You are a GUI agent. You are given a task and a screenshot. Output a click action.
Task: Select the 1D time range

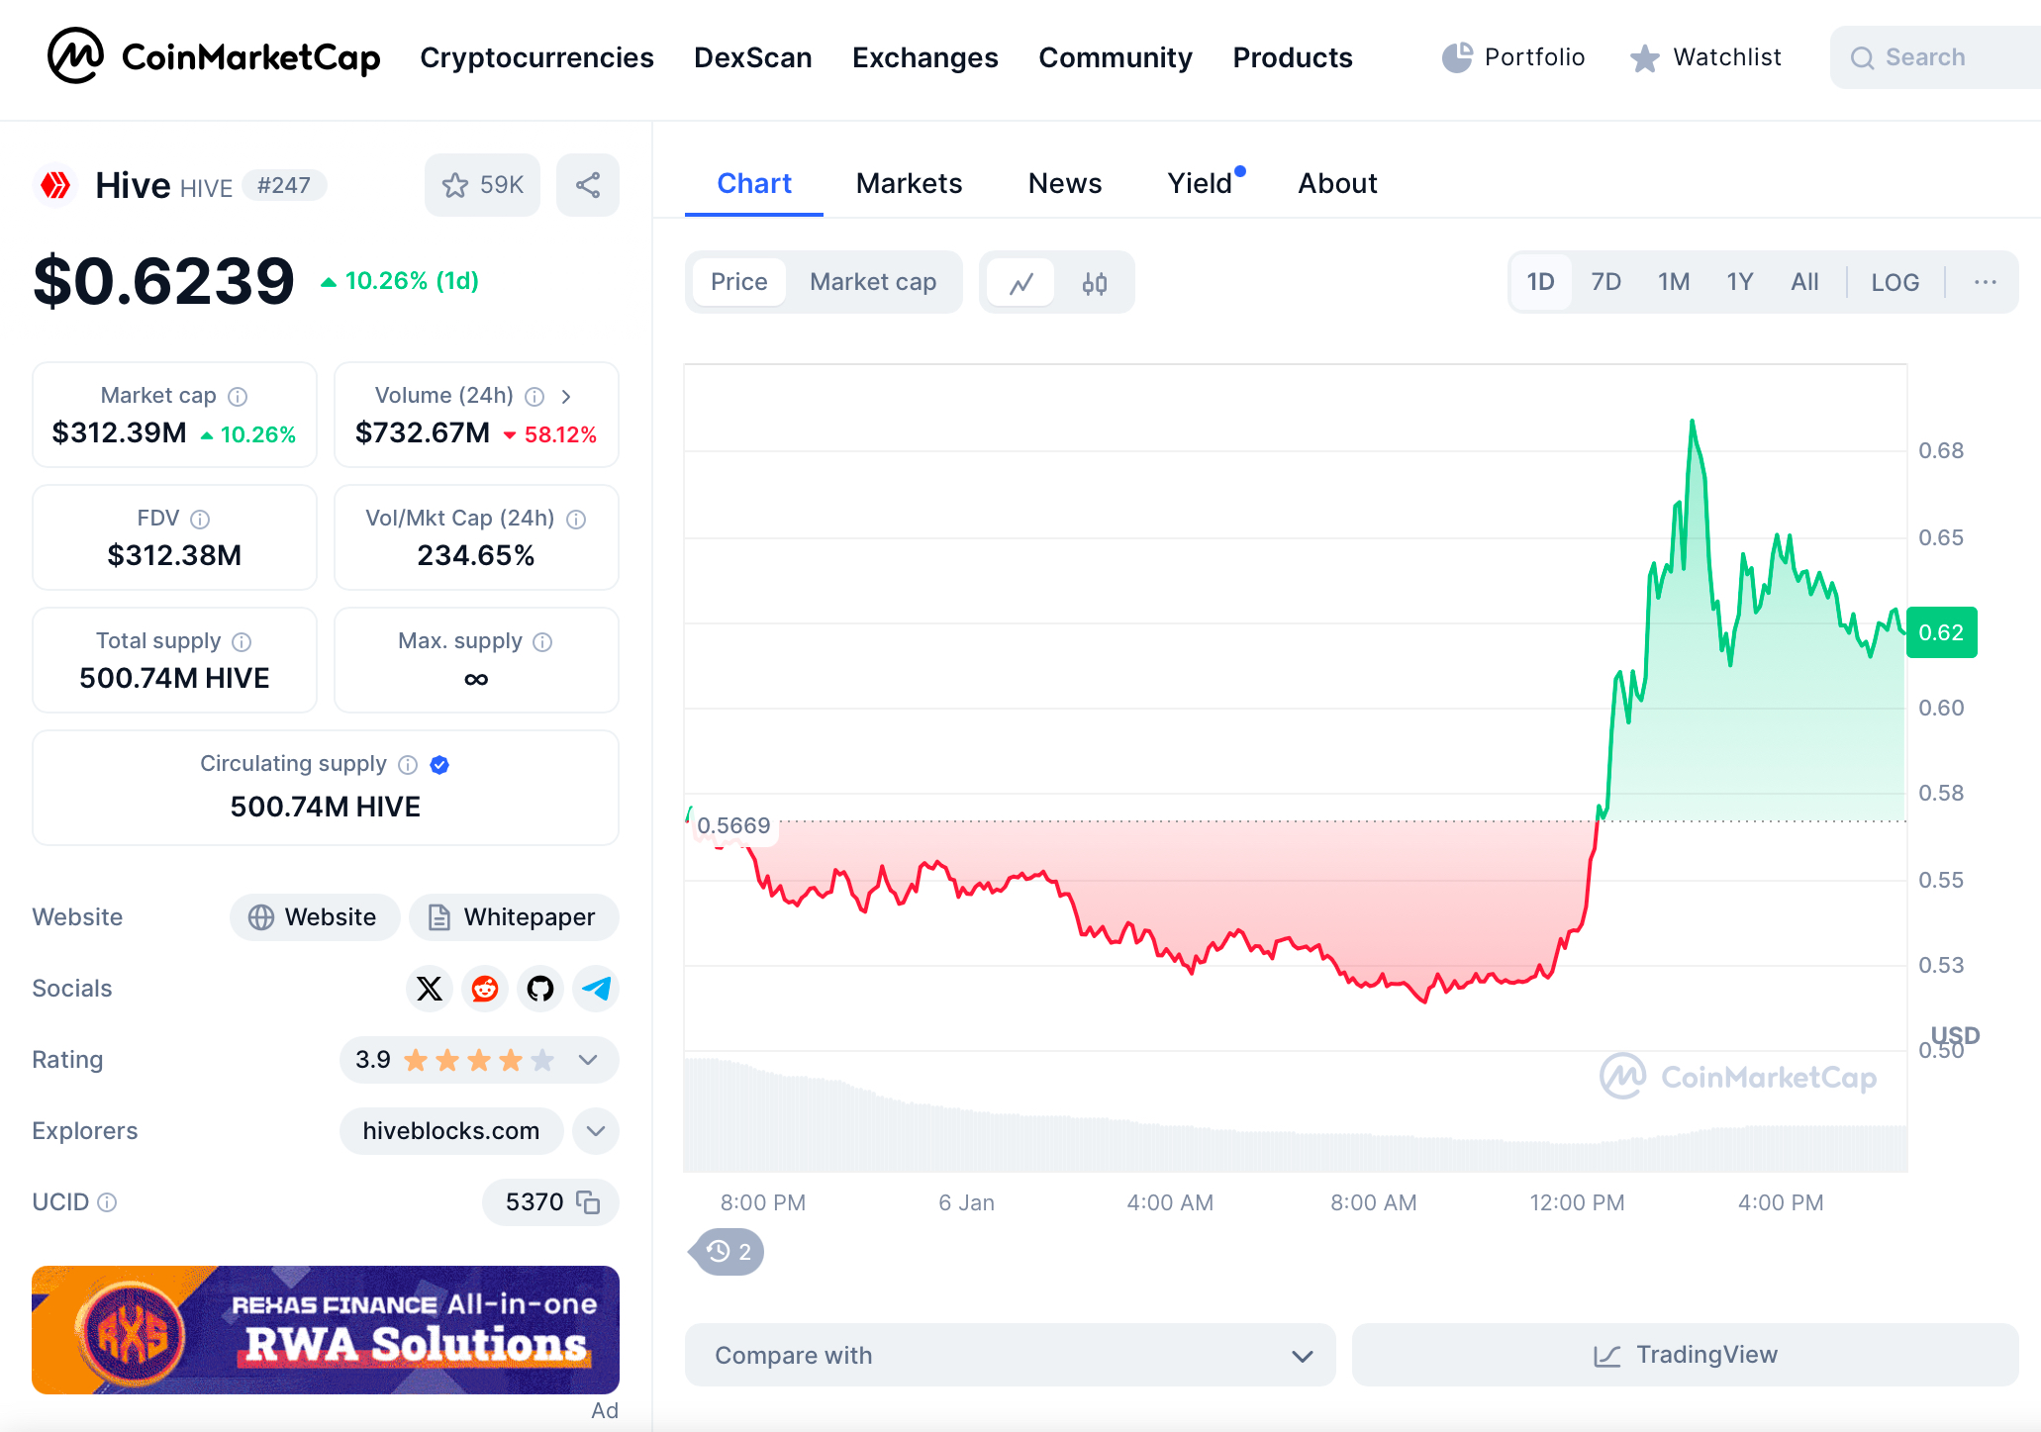(x=1540, y=282)
